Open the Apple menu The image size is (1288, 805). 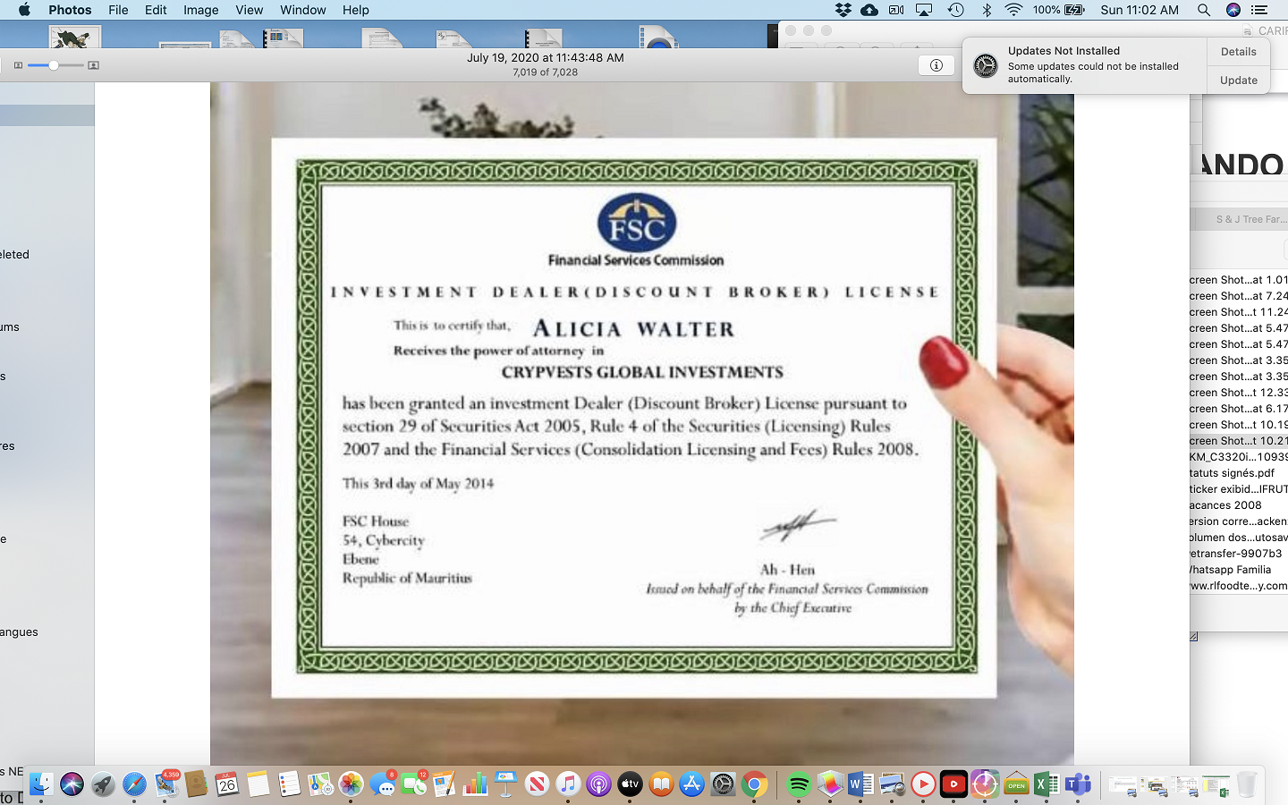(24, 10)
